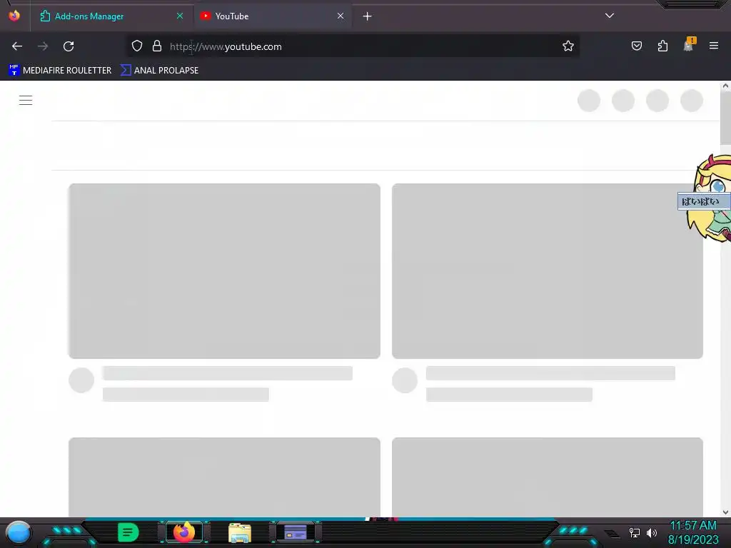This screenshot has width=731, height=548.
Task: Open the extension icon with alert badge
Action: (x=689, y=45)
